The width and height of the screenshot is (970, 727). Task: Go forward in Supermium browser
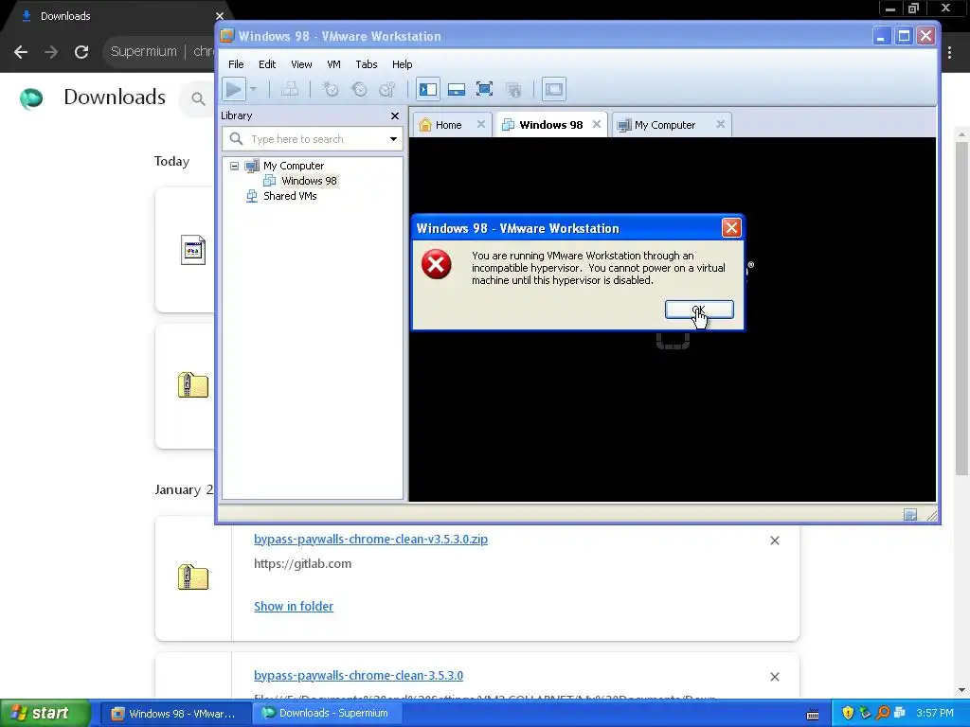(51, 52)
